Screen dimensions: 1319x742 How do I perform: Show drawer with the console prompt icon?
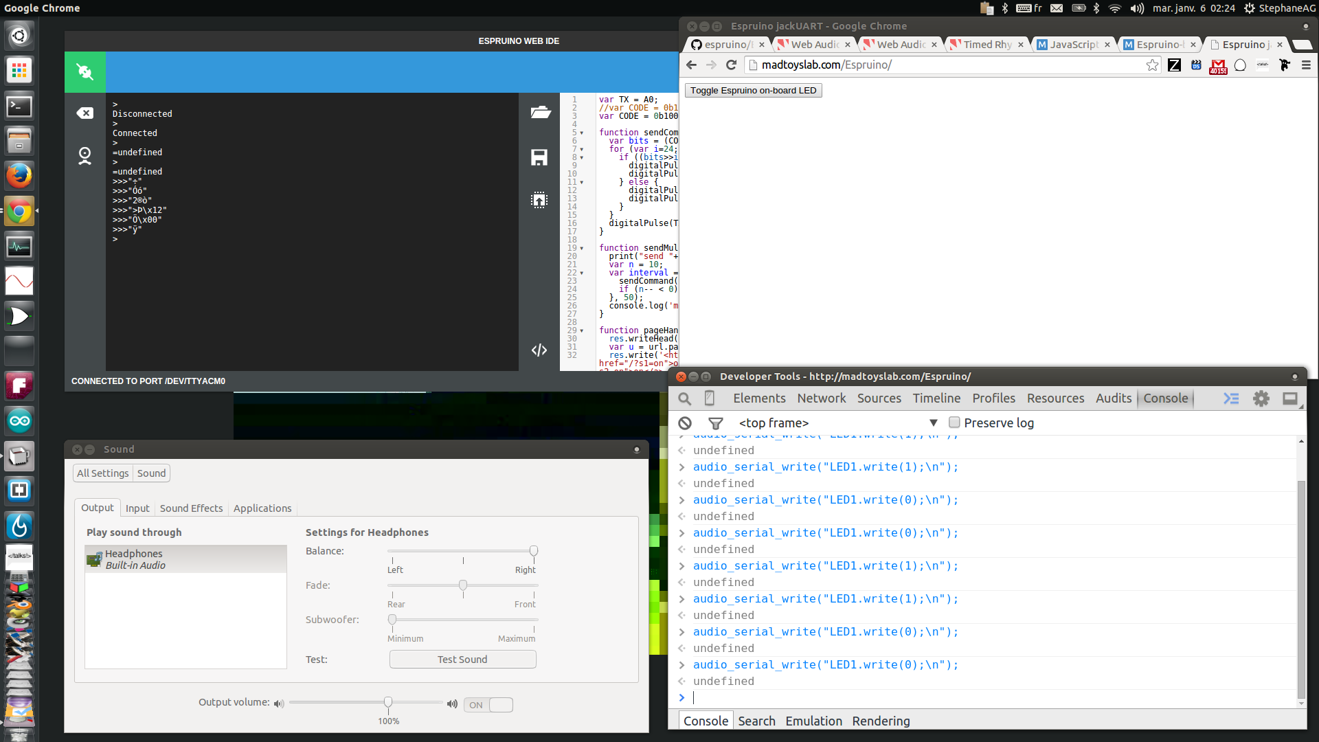click(x=1231, y=398)
